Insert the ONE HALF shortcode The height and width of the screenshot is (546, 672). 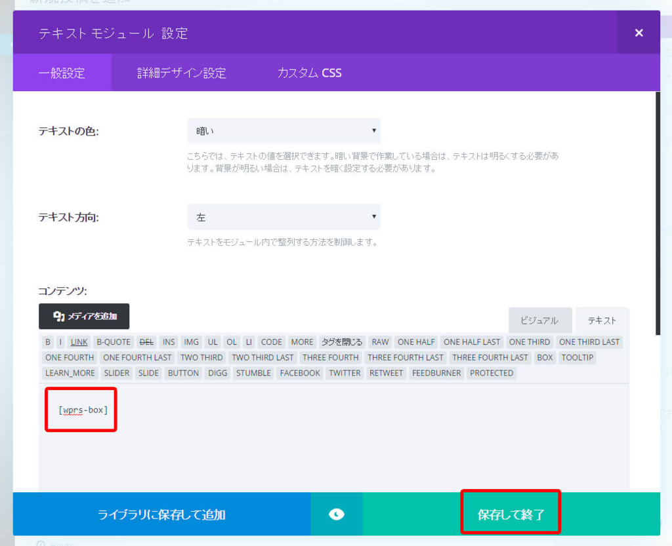[x=416, y=342]
